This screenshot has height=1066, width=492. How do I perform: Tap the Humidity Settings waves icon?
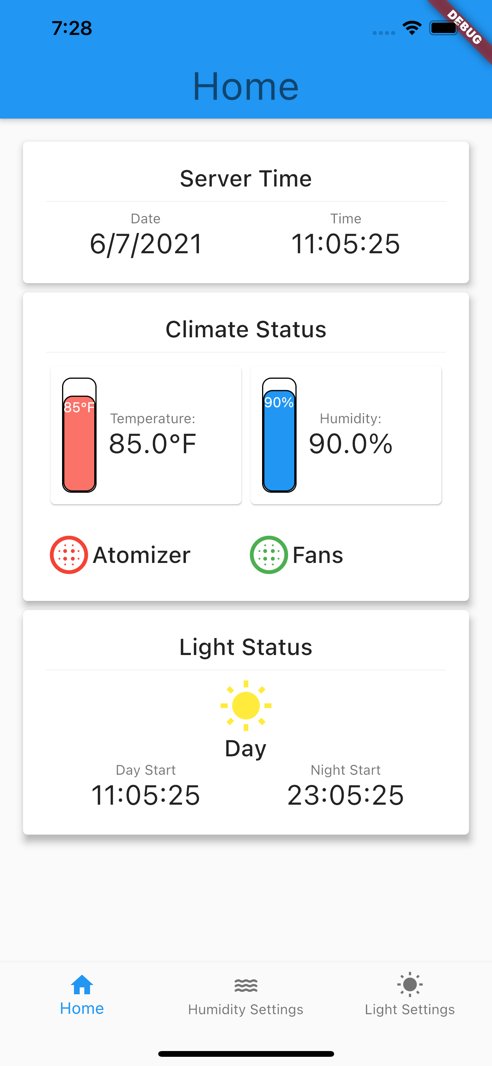coord(246,985)
